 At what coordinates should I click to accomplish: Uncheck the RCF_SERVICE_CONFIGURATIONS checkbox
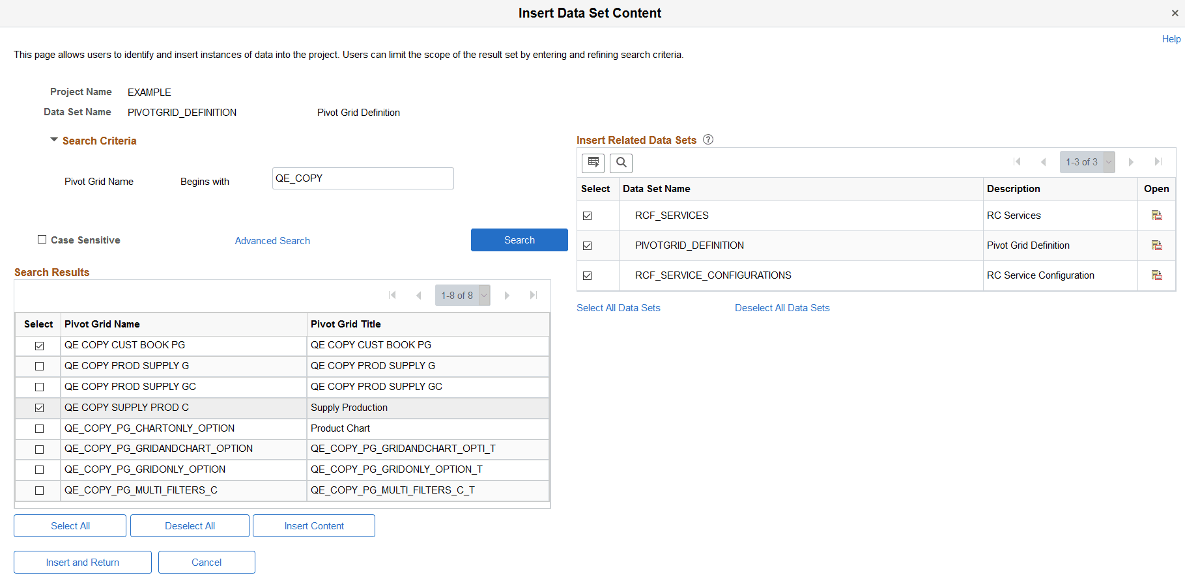click(587, 276)
